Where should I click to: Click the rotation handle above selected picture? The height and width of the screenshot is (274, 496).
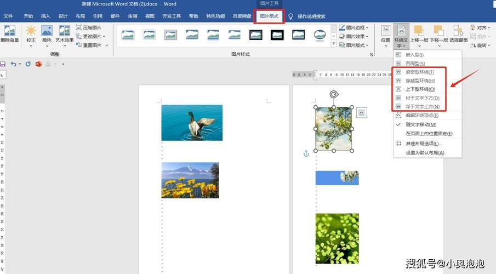click(334, 94)
